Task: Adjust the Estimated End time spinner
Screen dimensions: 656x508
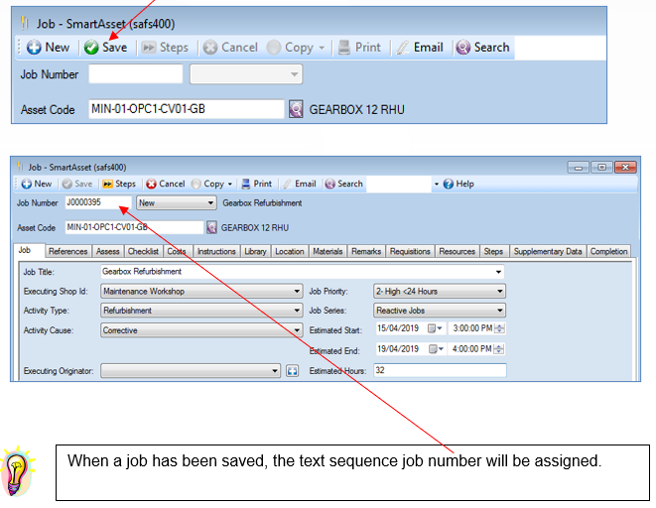Action: (499, 348)
